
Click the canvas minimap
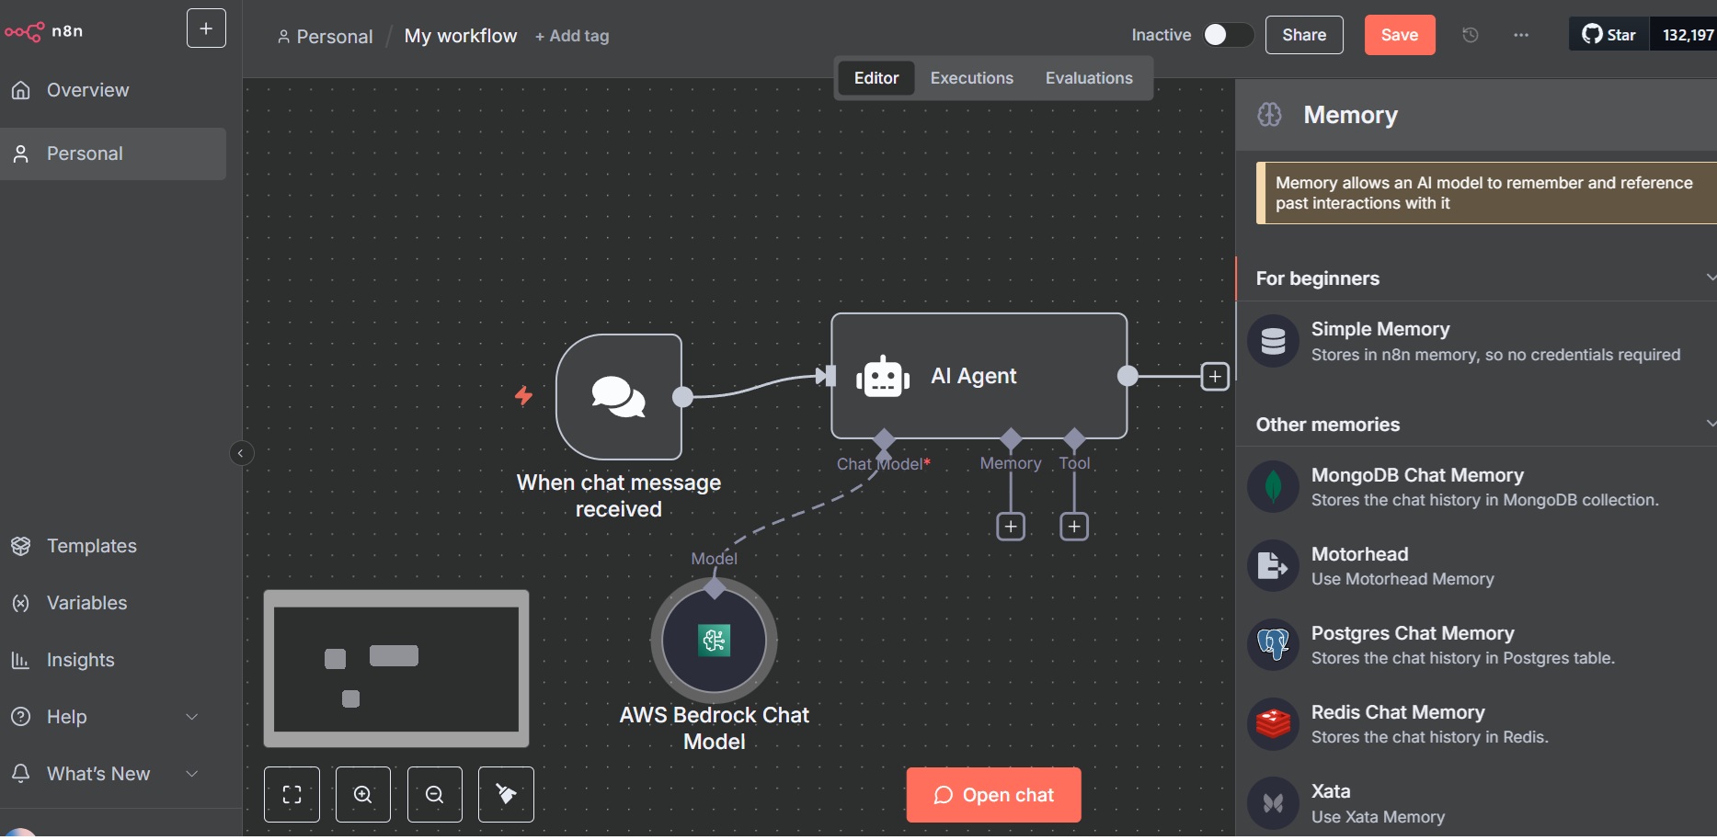(396, 668)
